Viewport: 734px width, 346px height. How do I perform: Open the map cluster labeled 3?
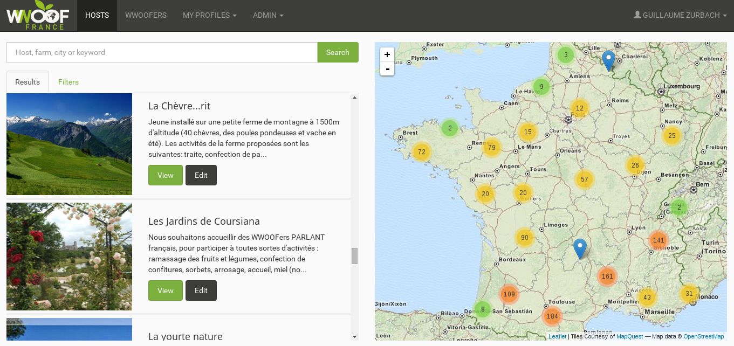566,54
